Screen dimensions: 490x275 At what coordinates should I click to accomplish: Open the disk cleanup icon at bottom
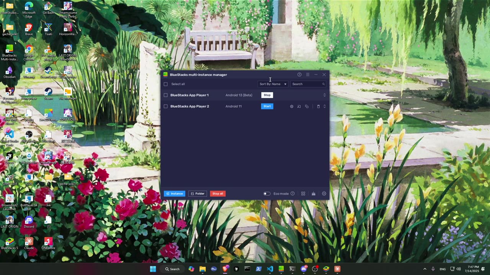(313, 194)
